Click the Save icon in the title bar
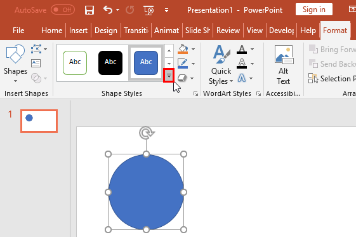The height and width of the screenshot is (237, 356). (89, 10)
